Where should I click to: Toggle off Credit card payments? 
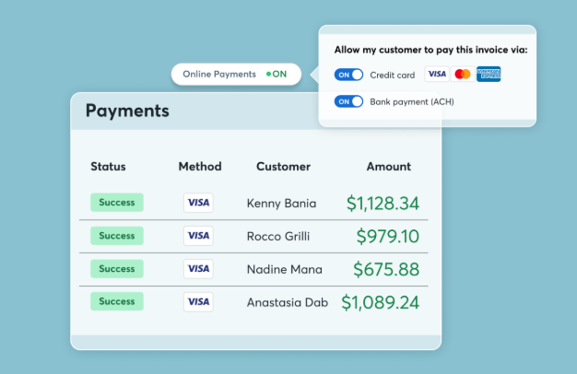point(348,75)
